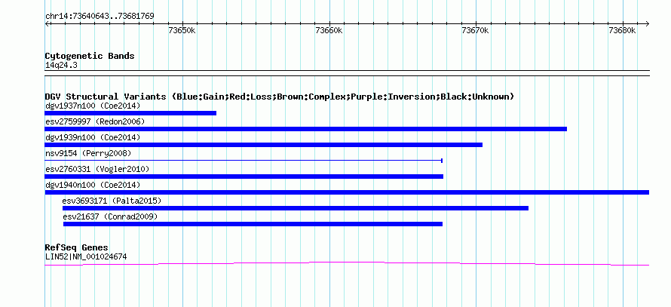The image size is (671, 307).
Task: Click the 73660k ruler tick label
Action: 329,30
